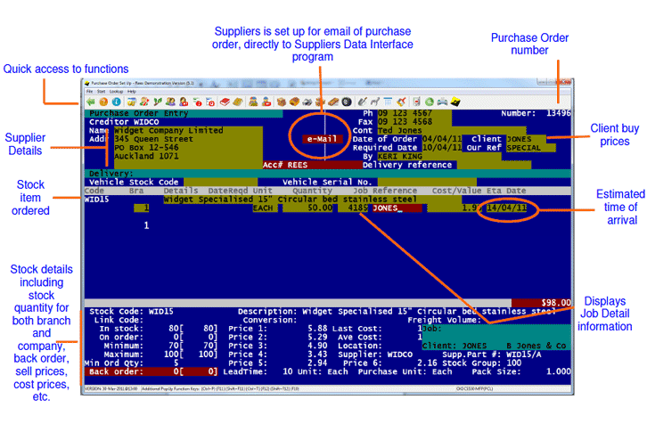This screenshot has width=647, height=424.
Task: Click the paint brush toolbar icon
Action: click(x=401, y=102)
